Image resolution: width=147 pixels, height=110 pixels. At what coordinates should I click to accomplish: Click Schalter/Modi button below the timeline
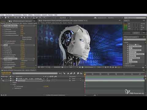pos(55,95)
